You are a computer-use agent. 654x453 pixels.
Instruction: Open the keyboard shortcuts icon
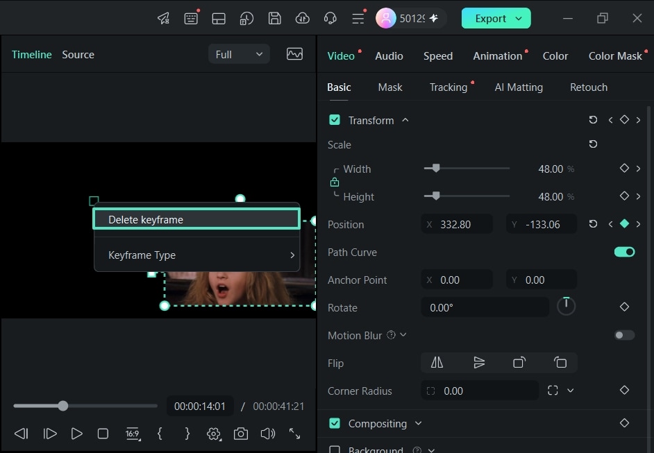(x=191, y=18)
